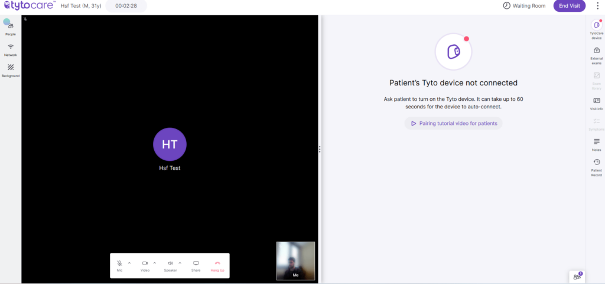Viewport: 605px width, 284px height.
Task: Open the People panel in left sidebar
Action: pyautogui.click(x=10, y=27)
